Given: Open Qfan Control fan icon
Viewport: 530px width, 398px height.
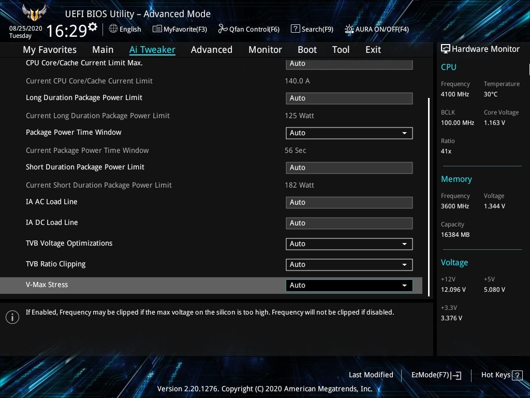Looking at the screenshot, I should click(223, 29).
